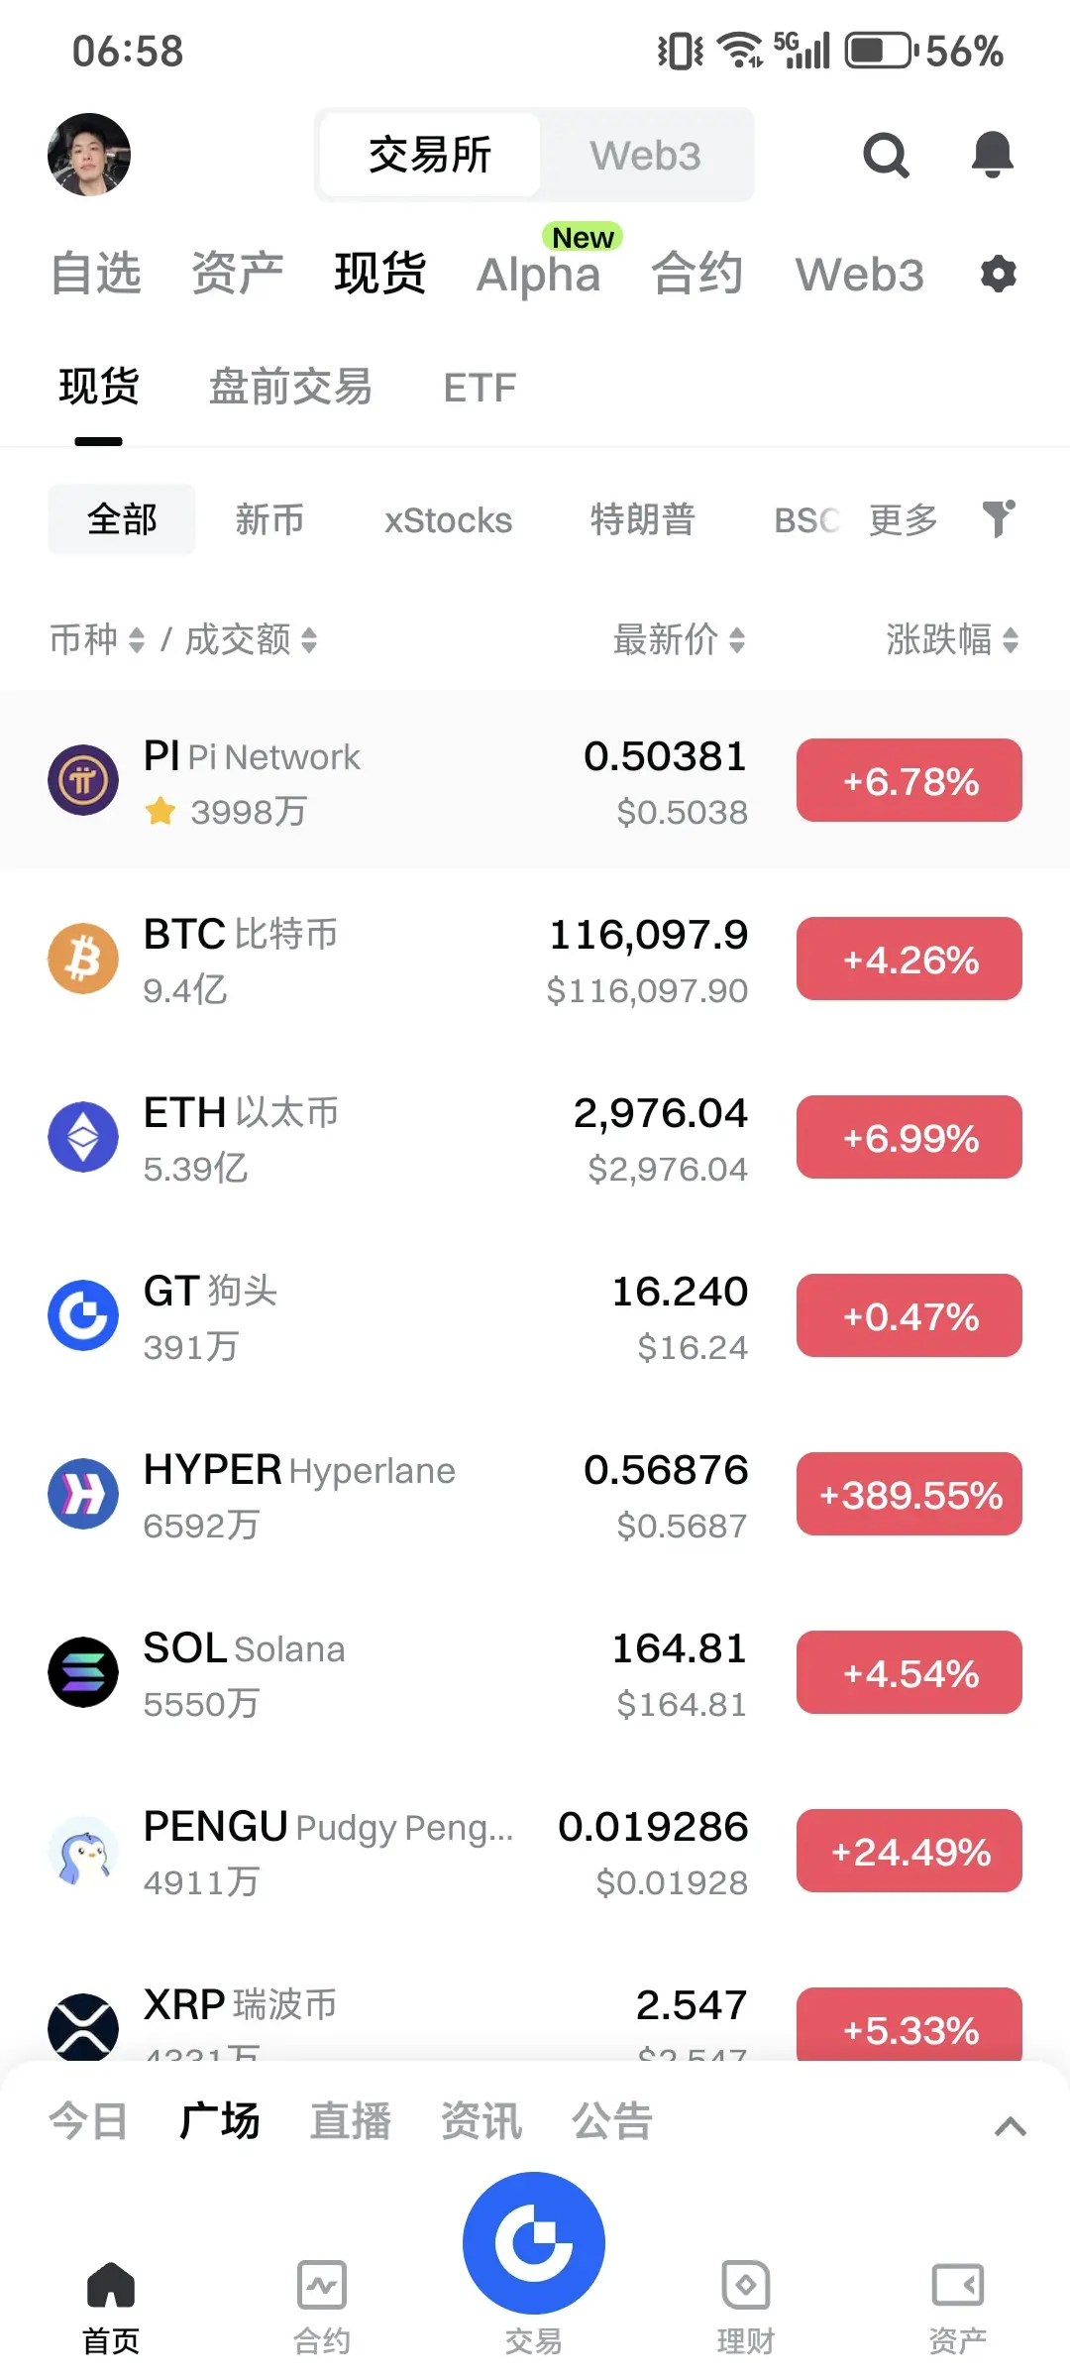Image resolution: width=1070 pixels, height=2379 pixels.
Task: Open the user profile avatar
Action: (x=89, y=155)
